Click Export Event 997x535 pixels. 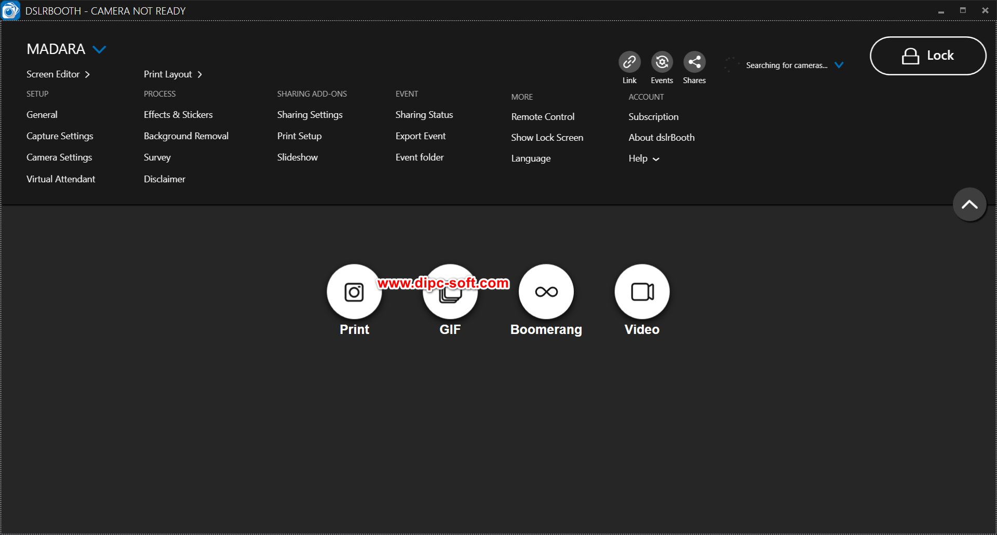coord(421,136)
